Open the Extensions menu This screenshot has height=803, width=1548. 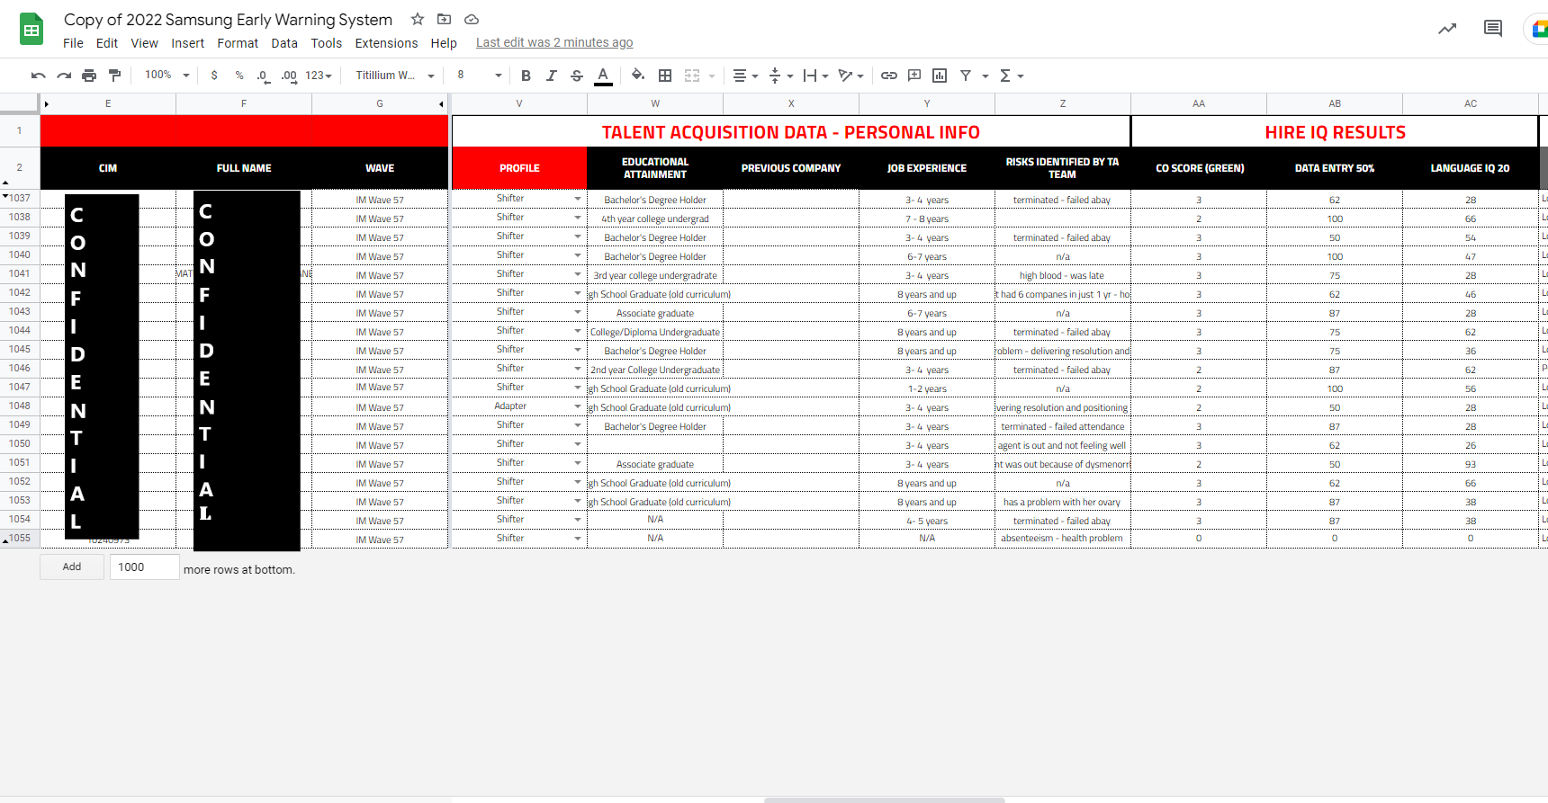click(386, 43)
